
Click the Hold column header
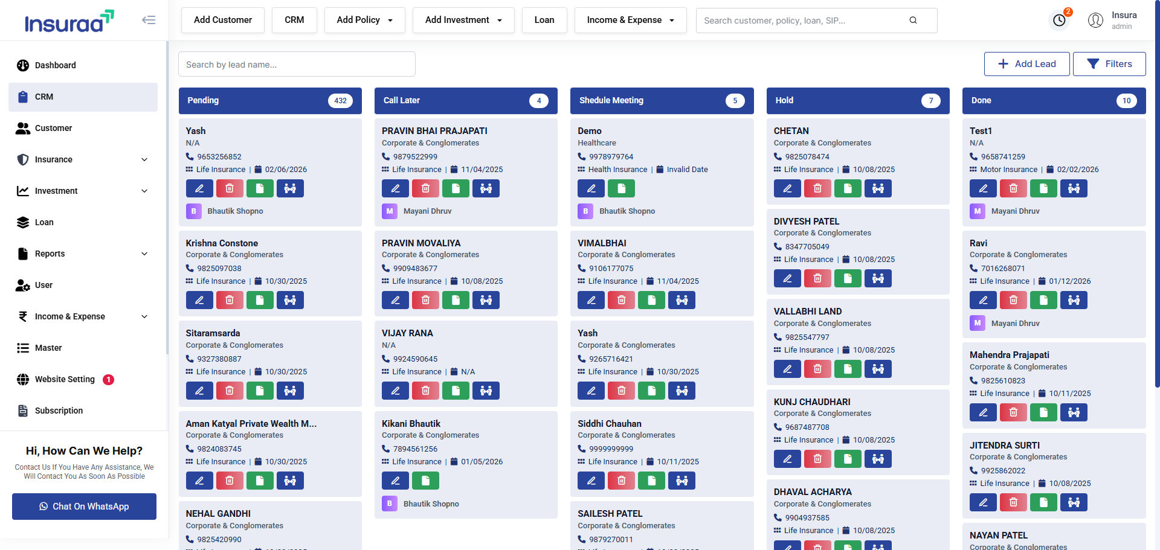[858, 101]
